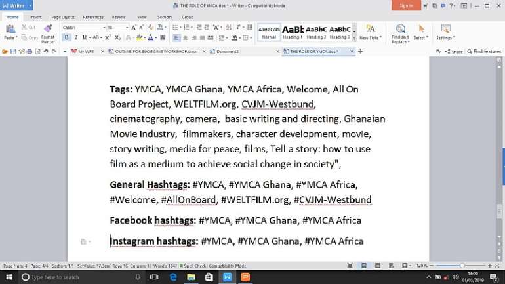The height and width of the screenshot is (284, 505).
Task: Align text left
Action: pos(176,37)
